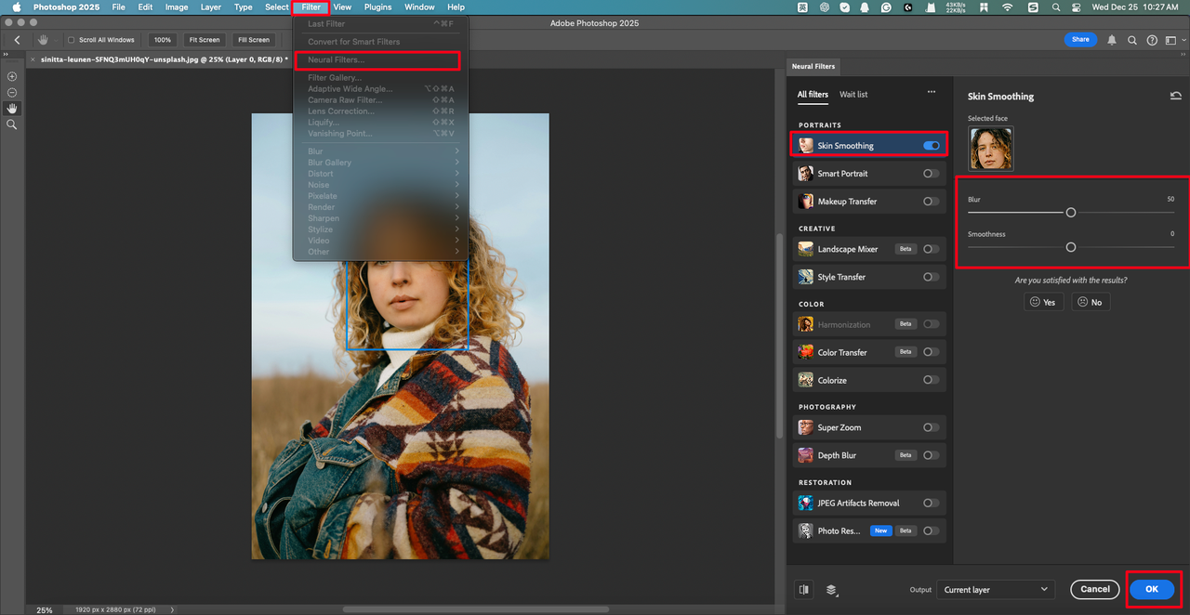Open the Output Current layer dropdown

[996, 589]
